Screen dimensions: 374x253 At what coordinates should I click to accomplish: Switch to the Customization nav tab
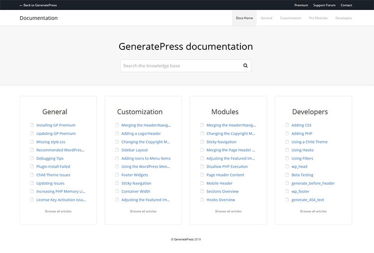point(291,18)
